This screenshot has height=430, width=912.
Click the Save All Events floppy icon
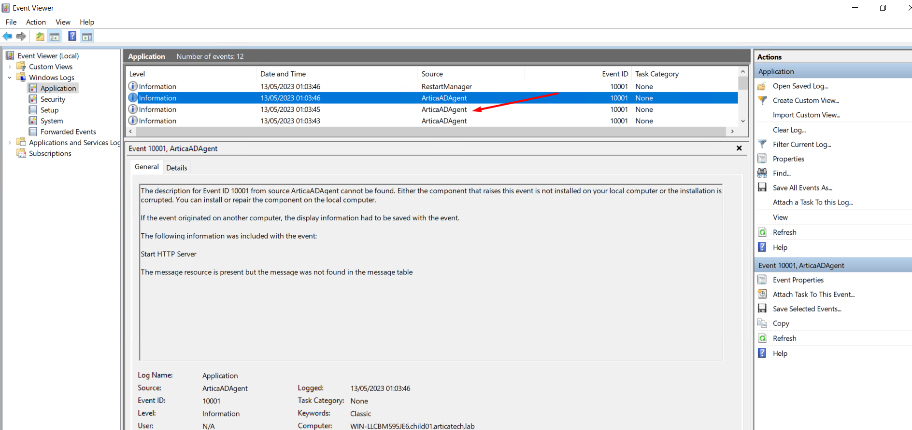pyautogui.click(x=762, y=188)
